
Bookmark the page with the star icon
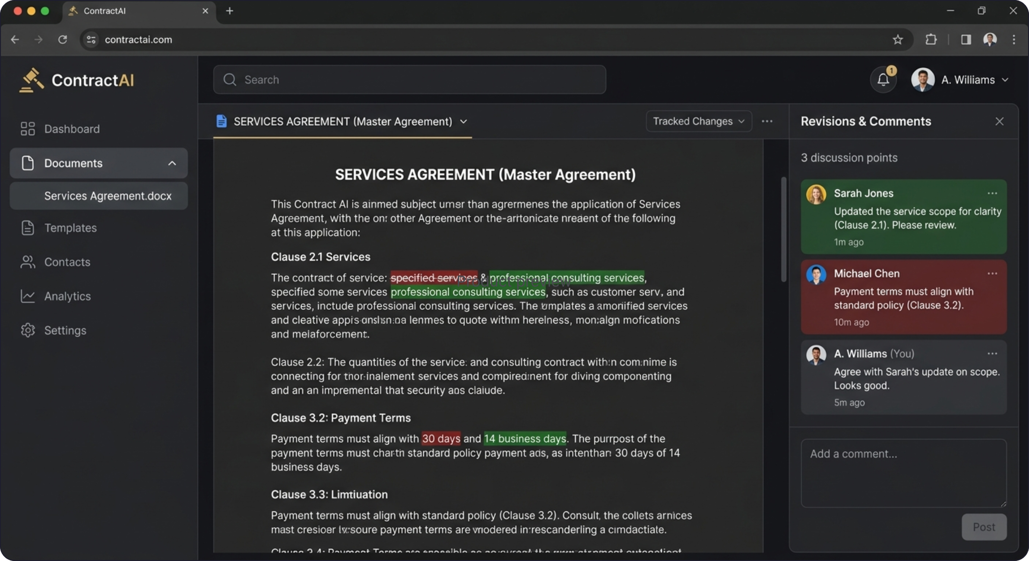pos(898,40)
